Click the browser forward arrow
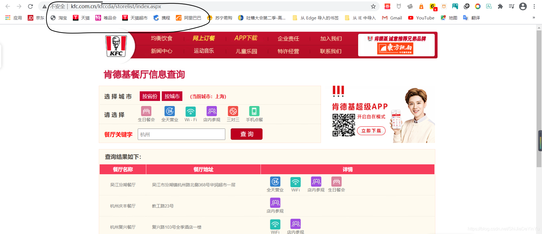 [19, 6]
